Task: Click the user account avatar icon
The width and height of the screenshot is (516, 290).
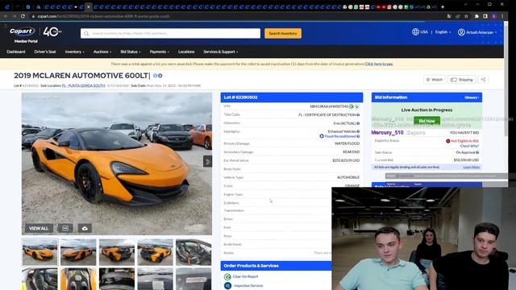Action: [461, 32]
